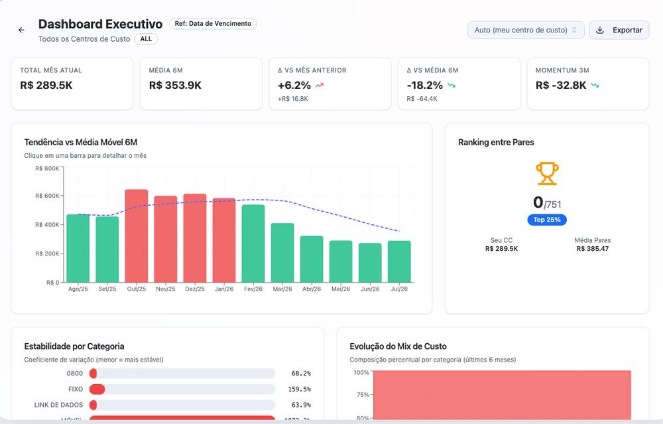
Task: Click the Ranking entre Pares heading
Action: (x=496, y=142)
